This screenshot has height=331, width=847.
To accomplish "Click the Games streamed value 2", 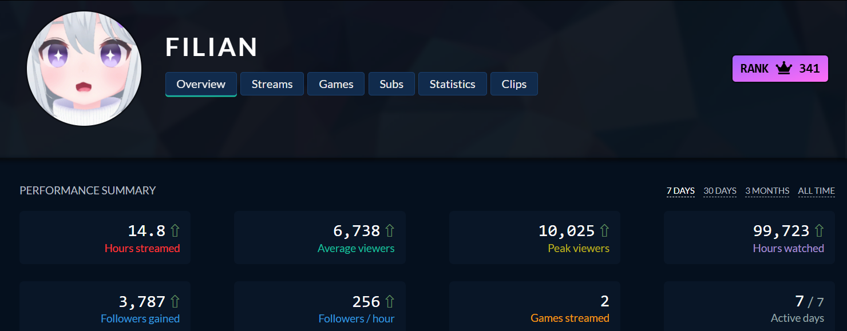I will point(605,301).
